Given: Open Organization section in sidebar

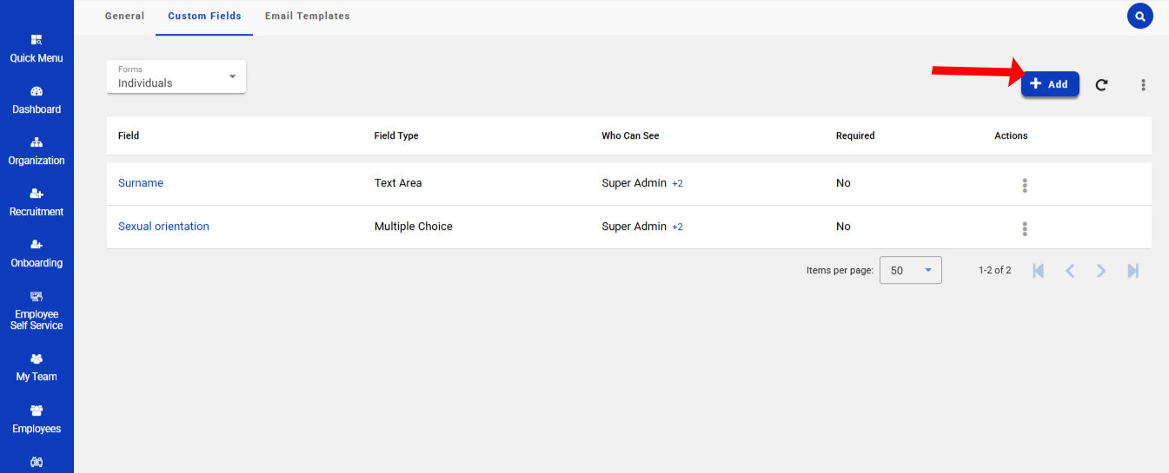Looking at the screenshot, I should (x=37, y=151).
